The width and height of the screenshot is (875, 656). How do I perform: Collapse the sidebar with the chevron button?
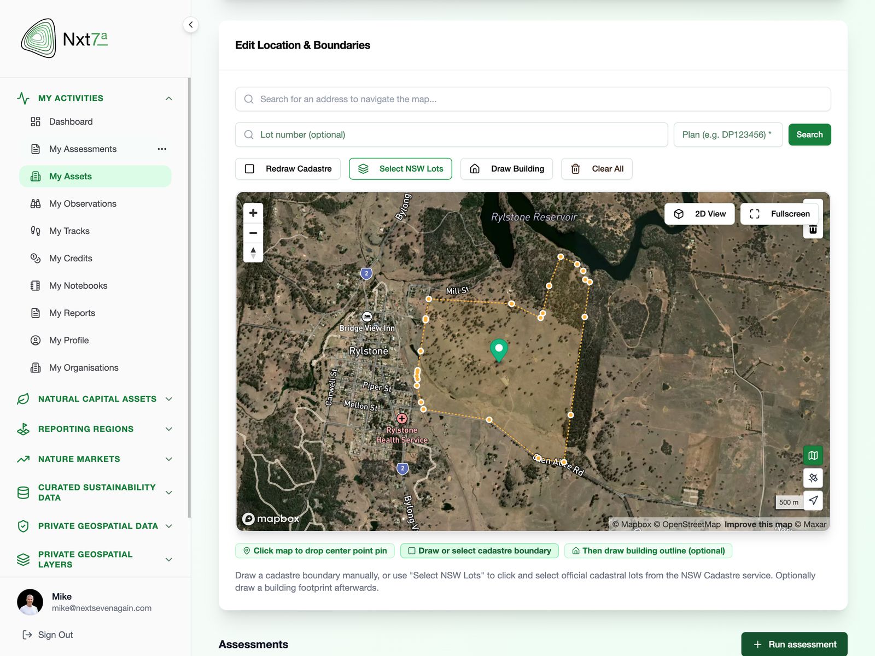click(x=190, y=25)
